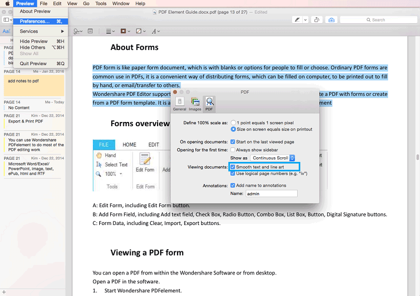This screenshot has width=420, height=296.
Task: Open the Apple menu
Action: coord(7,4)
